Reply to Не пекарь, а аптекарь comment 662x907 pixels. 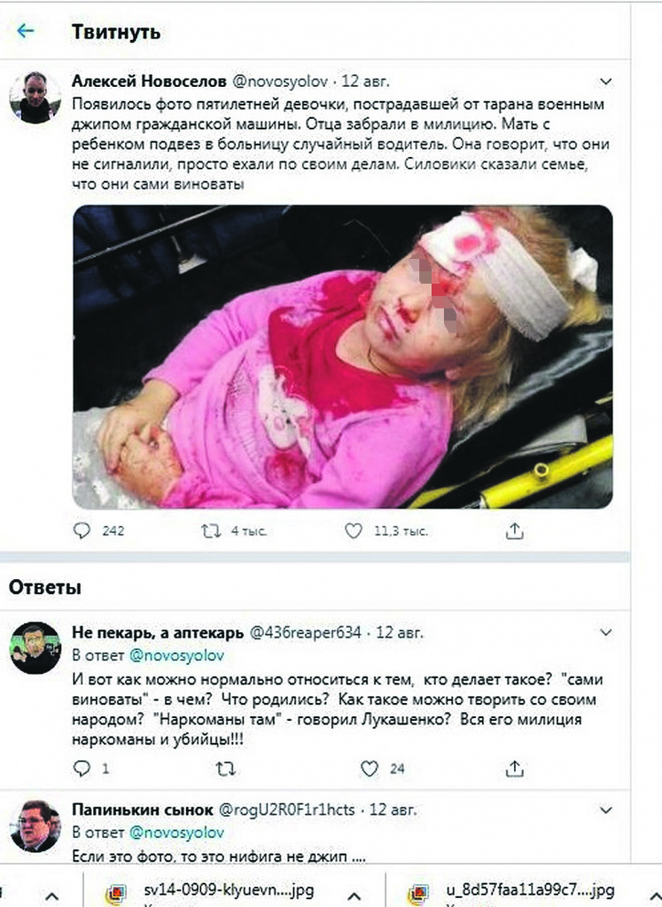tap(82, 768)
